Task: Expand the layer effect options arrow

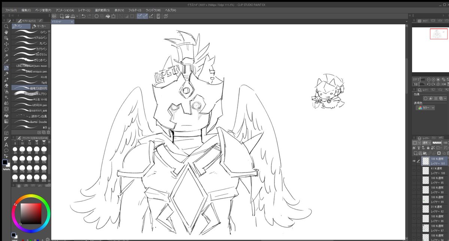Action: point(445,98)
